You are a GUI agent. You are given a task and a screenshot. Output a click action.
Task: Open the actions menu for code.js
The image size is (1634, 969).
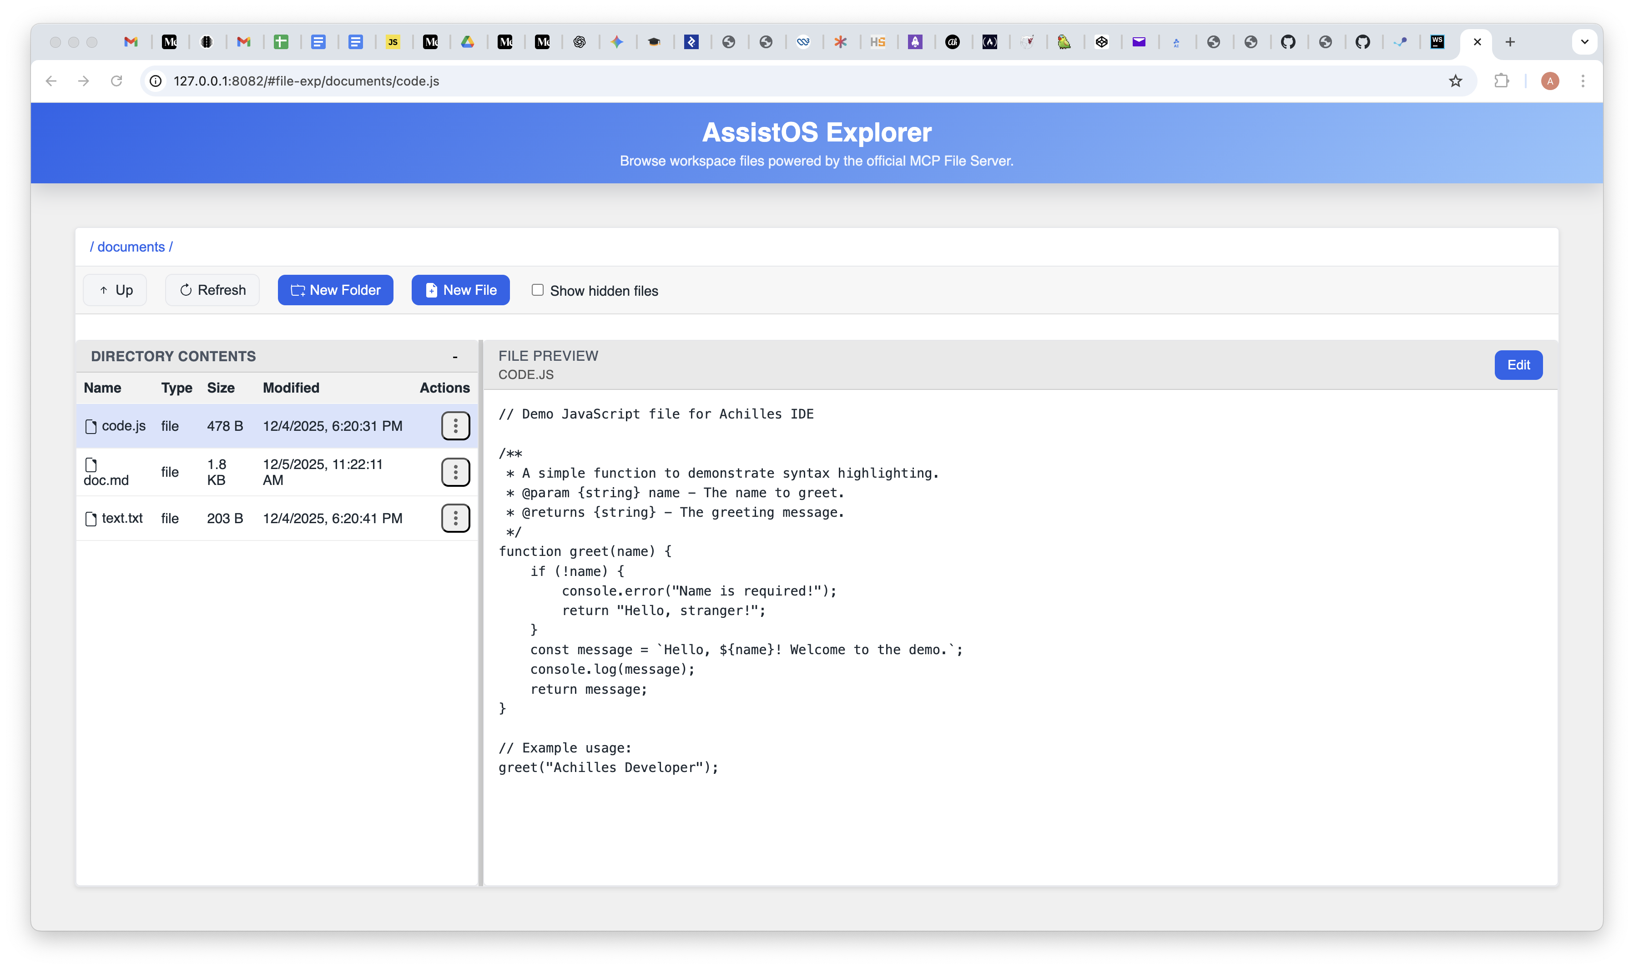click(455, 426)
